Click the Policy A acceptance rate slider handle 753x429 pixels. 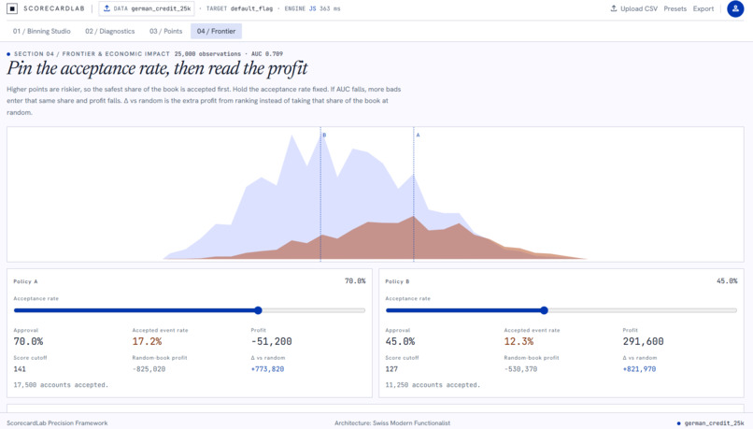coord(258,310)
